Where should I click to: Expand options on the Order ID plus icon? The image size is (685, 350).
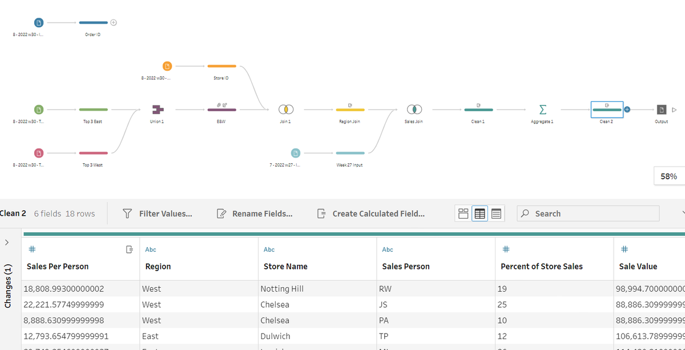113,22
